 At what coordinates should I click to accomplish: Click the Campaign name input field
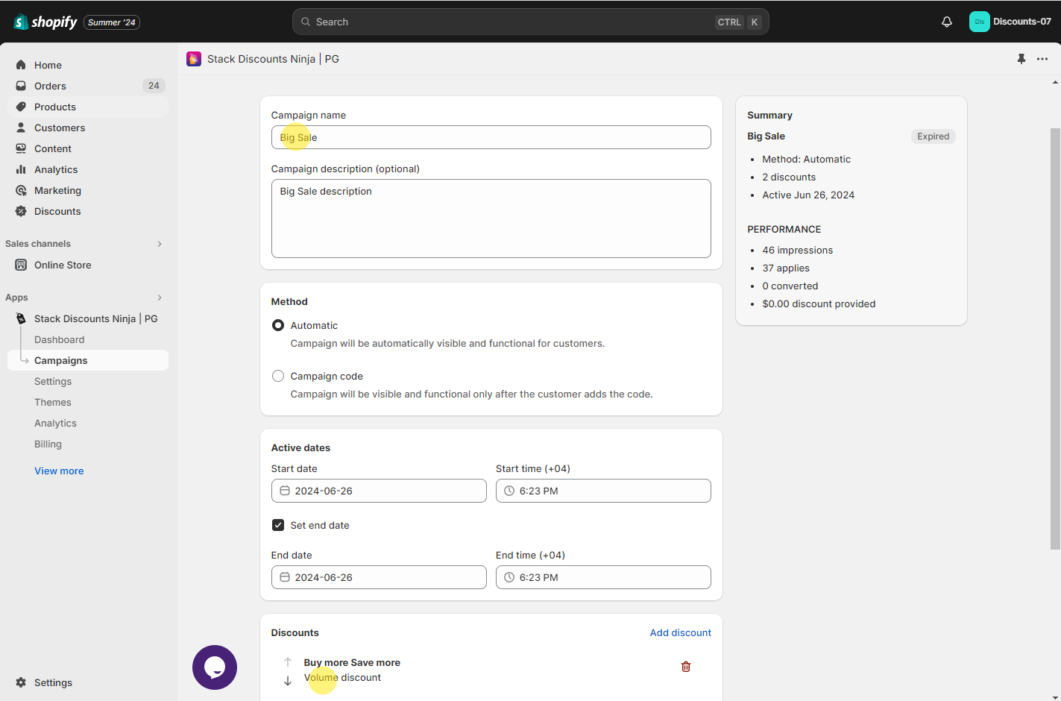coord(491,137)
